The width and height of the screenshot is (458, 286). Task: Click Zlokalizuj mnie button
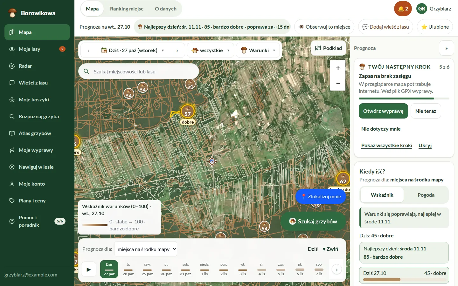point(321,196)
